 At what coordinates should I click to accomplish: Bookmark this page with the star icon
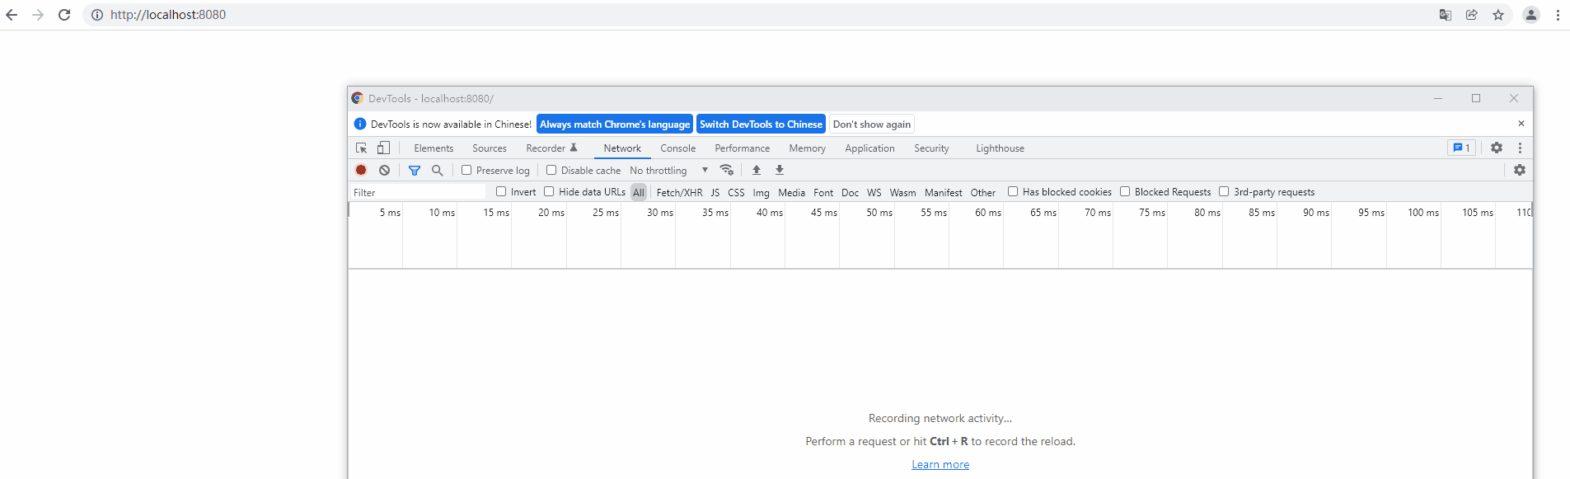point(1498,15)
